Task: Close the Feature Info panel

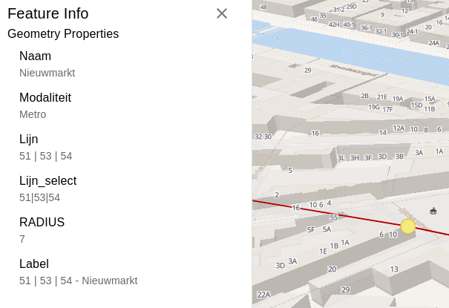Action: click(221, 13)
